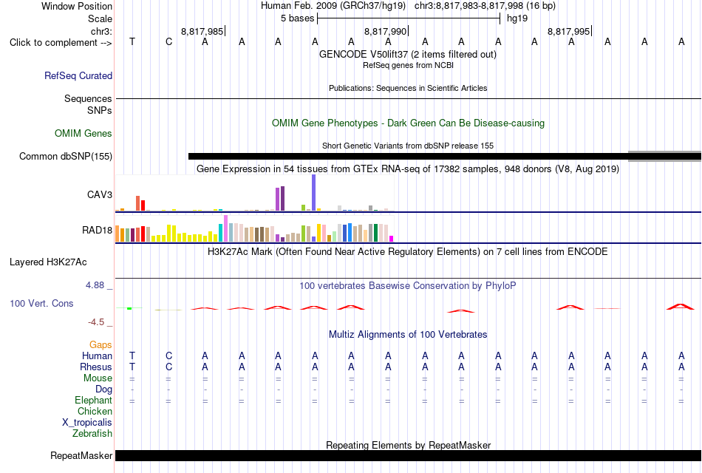This screenshot has height=473, width=702.
Task: Click the Common dbSNP(155) track label
Action: pos(65,157)
